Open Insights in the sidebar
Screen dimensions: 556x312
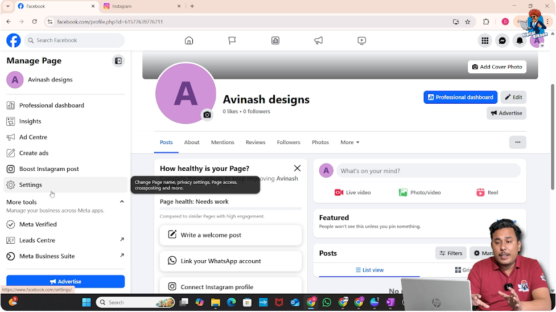pos(65,121)
